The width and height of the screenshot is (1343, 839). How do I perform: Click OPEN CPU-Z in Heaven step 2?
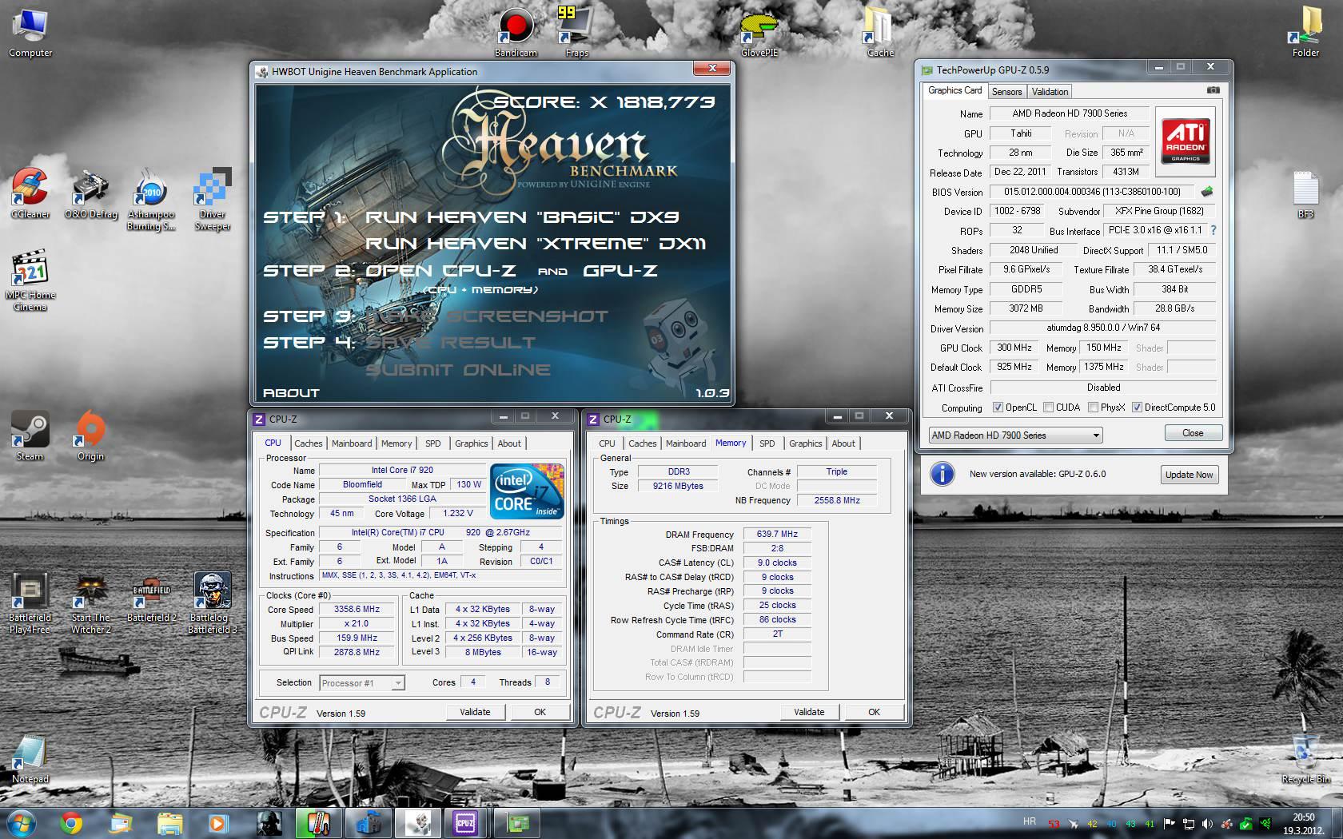(x=440, y=271)
